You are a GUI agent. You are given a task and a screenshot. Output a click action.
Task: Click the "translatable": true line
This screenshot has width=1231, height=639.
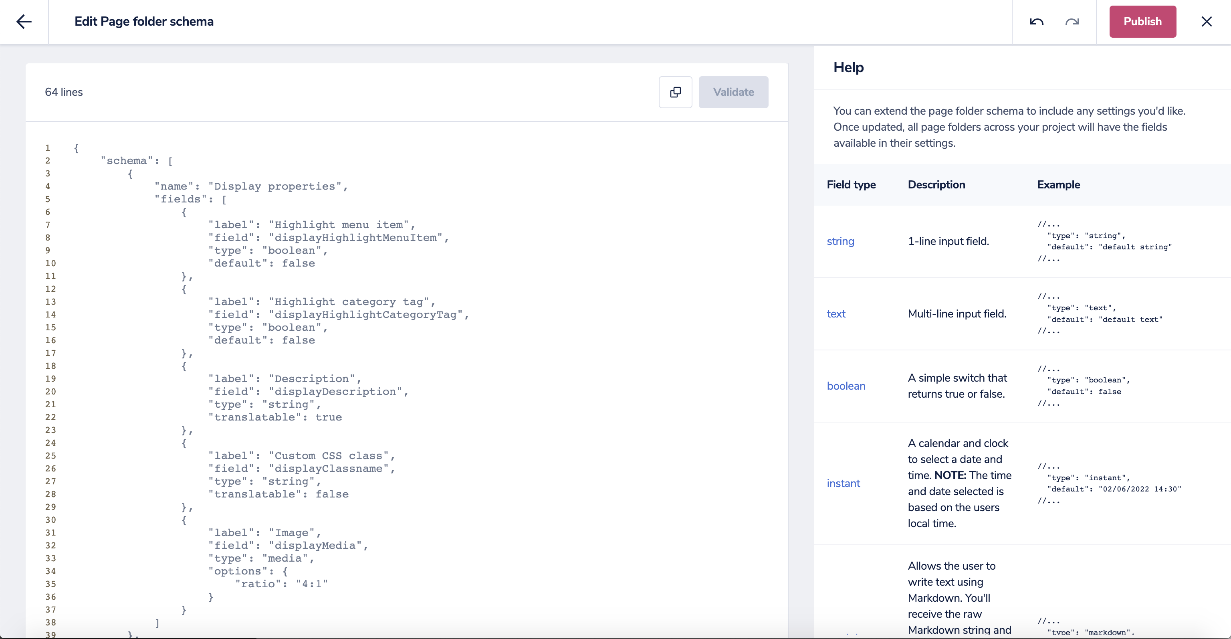point(275,417)
